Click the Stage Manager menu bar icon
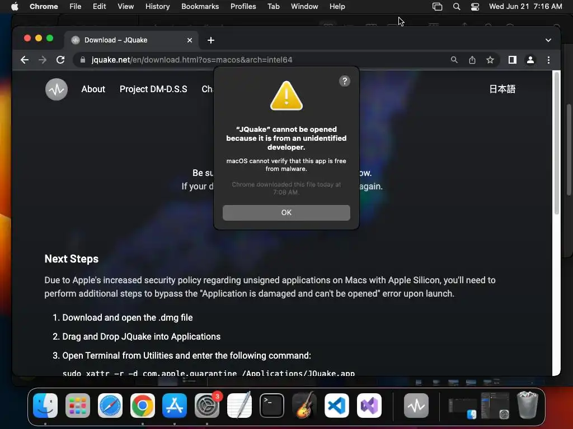Screen dimensions: 573x429 (437, 7)
